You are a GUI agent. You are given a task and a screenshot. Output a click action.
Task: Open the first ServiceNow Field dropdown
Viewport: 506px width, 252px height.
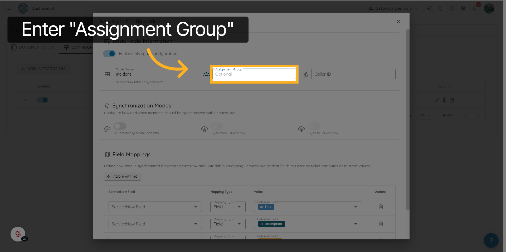tap(155, 207)
